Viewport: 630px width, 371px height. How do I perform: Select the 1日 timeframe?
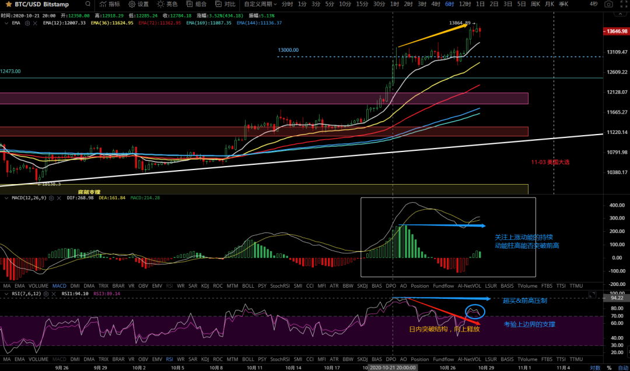coord(480,4)
